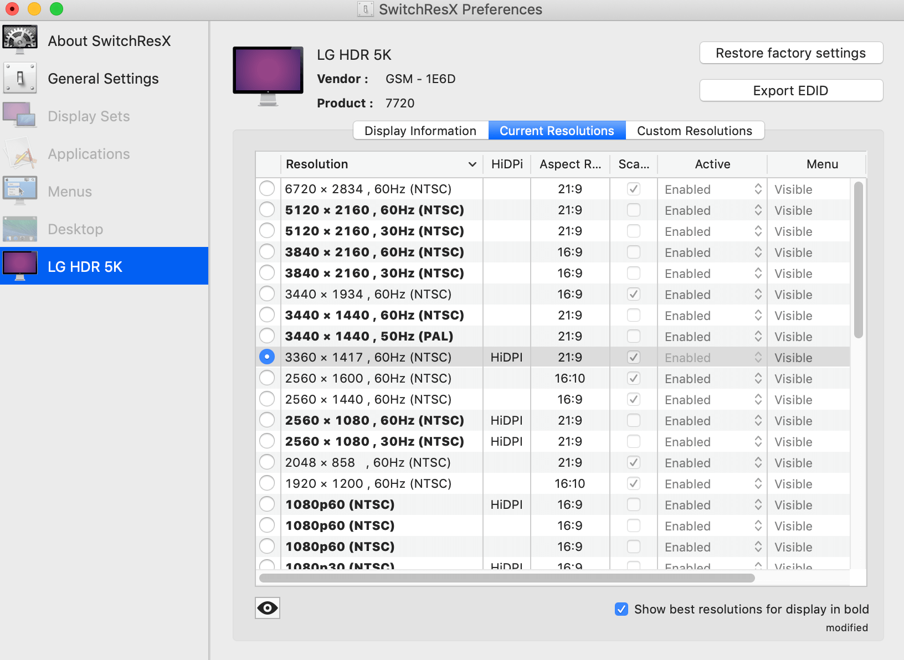Open General Settings section
This screenshot has height=660, width=904.
(x=104, y=79)
